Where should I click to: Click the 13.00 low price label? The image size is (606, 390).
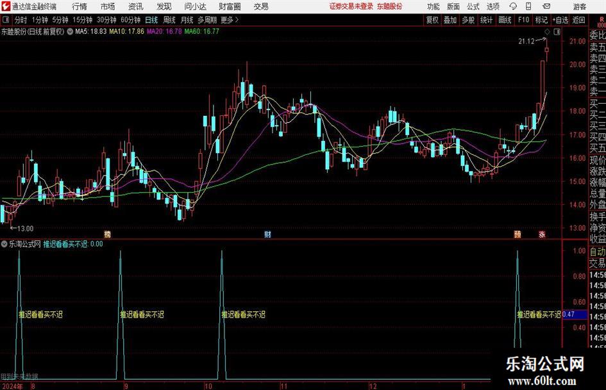[x=26, y=229]
